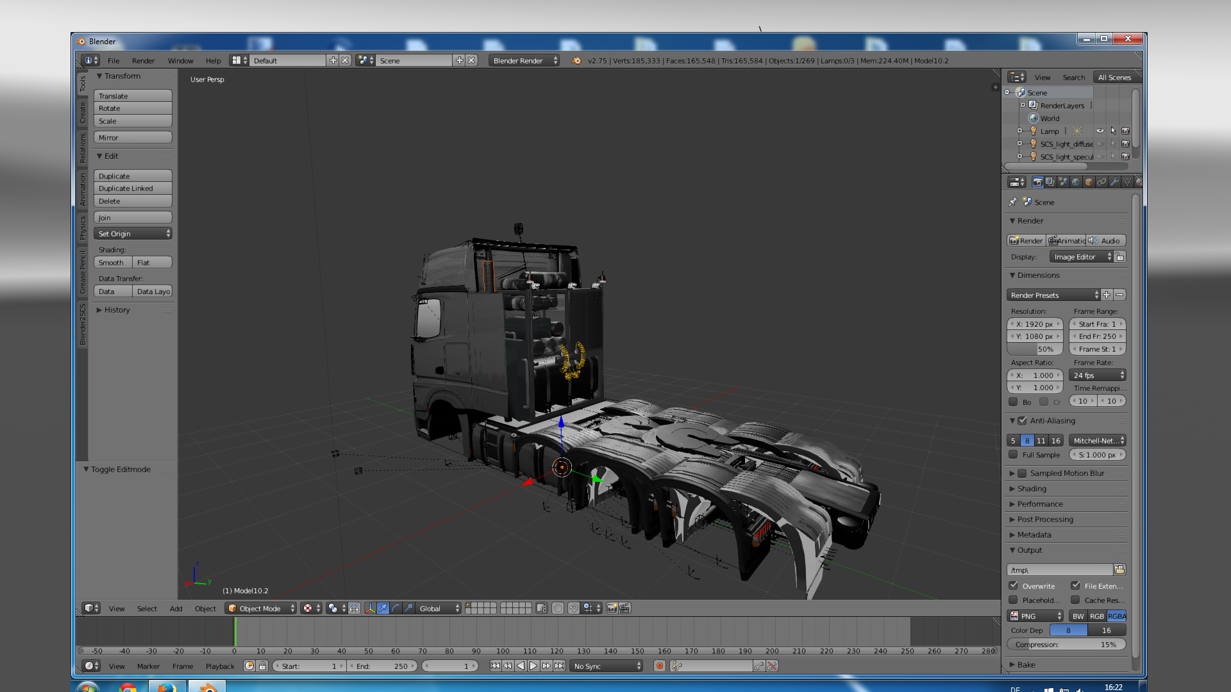The width and height of the screenshot is (1231, 692).
Task: Click the auto keyframe record button
Action: [659, 666]
